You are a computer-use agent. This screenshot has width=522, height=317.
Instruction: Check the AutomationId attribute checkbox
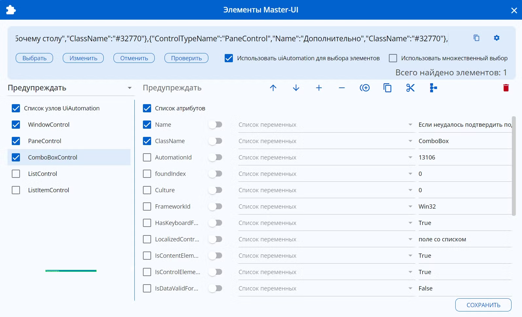[147, 158]
